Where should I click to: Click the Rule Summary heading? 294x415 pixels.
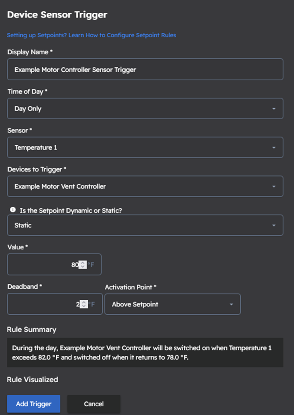31,329
